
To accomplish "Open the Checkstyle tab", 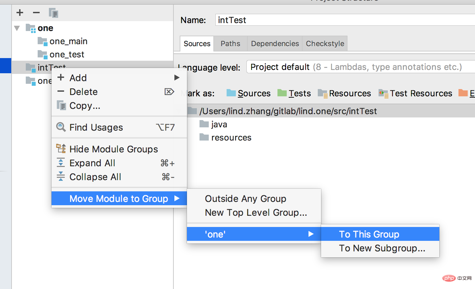I will click(x=325, y=44).
